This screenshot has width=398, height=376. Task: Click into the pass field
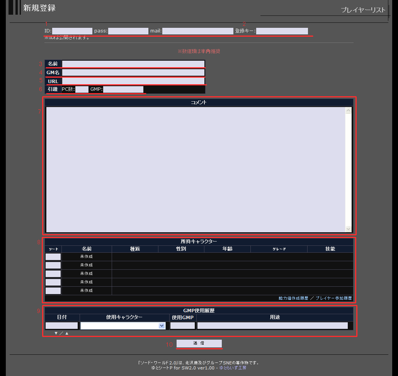click(128, 31)
